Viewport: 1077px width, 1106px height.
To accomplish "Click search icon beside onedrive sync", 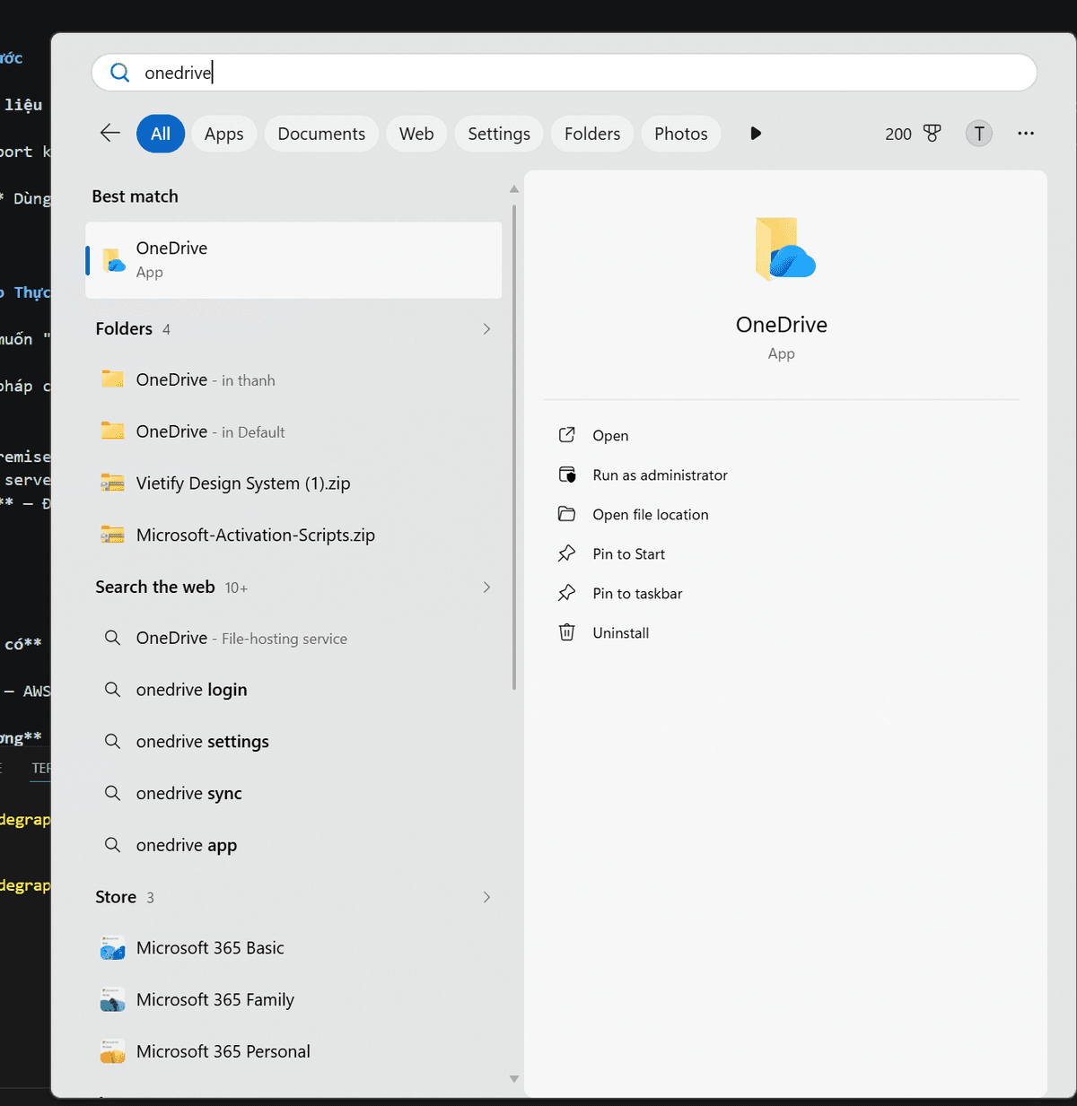I will tap(112, 794).
